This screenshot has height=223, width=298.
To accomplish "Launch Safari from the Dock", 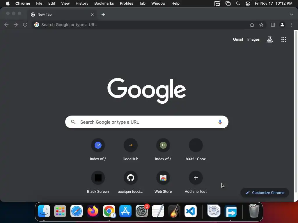I will tap(77, 211).
